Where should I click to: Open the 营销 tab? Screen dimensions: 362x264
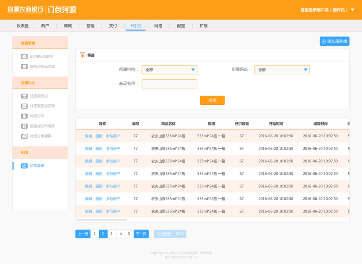[90, 26]
